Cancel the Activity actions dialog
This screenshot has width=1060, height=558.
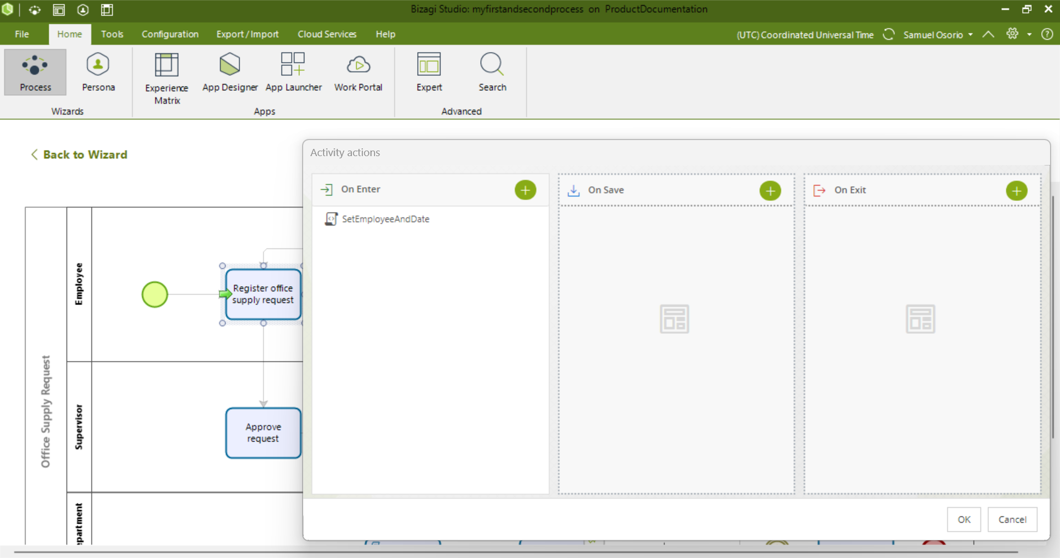click(1012, 519)
